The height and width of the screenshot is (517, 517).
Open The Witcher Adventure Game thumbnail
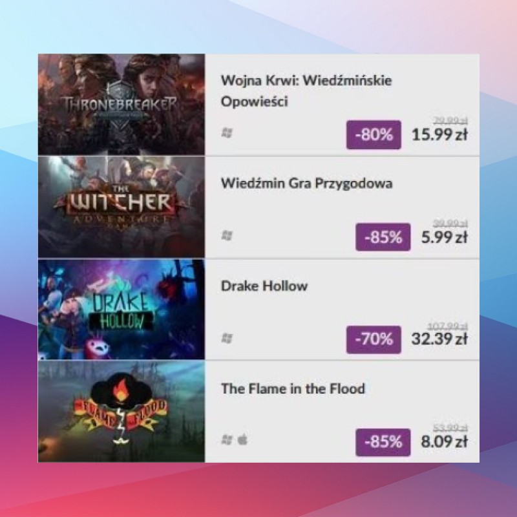(121, 207)
